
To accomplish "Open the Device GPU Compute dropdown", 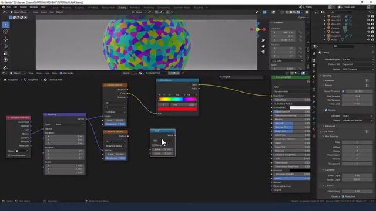I will pos(358,69).
